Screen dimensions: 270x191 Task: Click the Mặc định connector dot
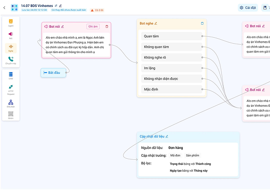pos(202,89)
